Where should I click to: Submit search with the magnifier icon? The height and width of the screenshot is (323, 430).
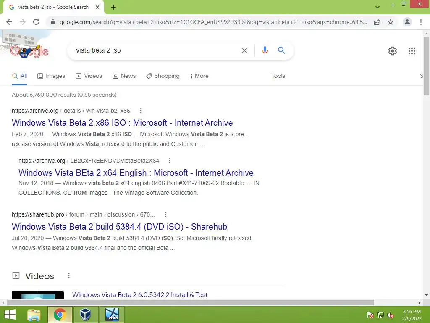[281, 50]
